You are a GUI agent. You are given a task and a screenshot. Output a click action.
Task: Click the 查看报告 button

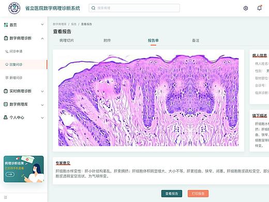click(172, 194)
